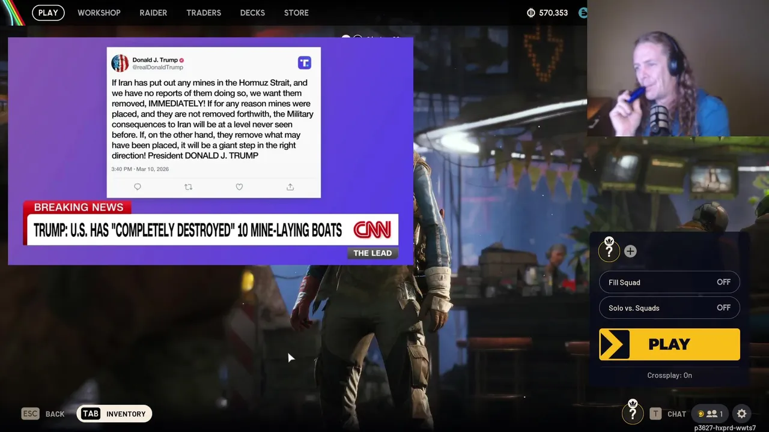Toggle Fill Squad option
This screenshot has height=432, width=769.
pyautogui.click(x=669, y=282)
